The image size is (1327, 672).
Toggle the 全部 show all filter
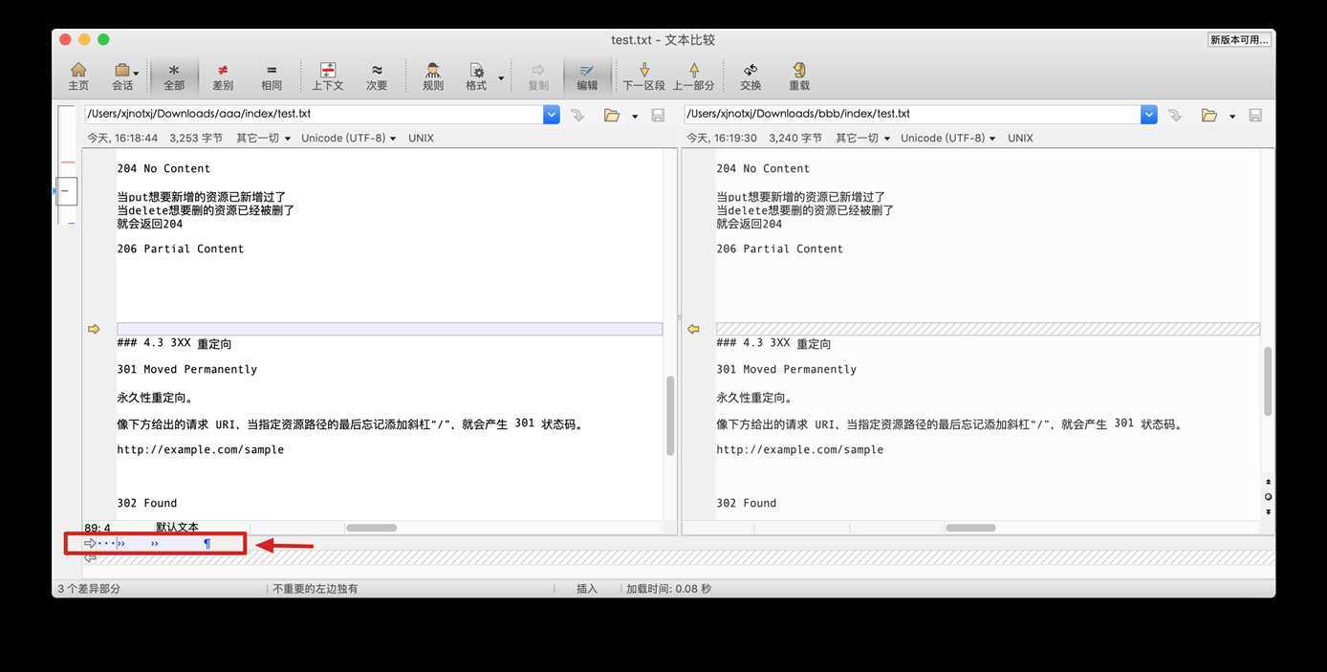point(174,76)
